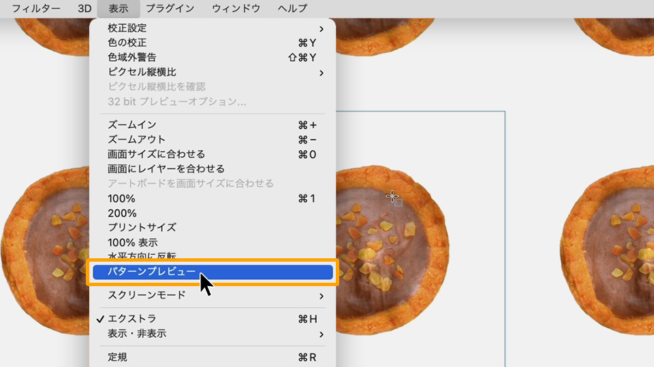
Task: Open the フィルター menu
Action: pyautogui.click(x=36, y=8)
